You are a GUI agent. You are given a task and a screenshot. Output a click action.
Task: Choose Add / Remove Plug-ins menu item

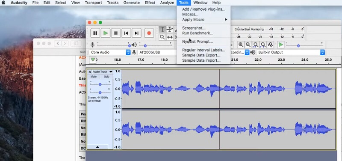click(203, 9)
